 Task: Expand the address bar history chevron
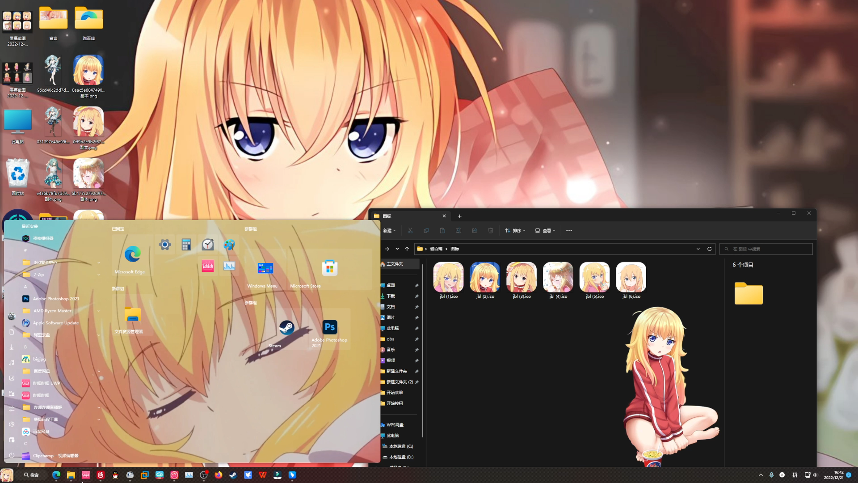pos(698,249)
